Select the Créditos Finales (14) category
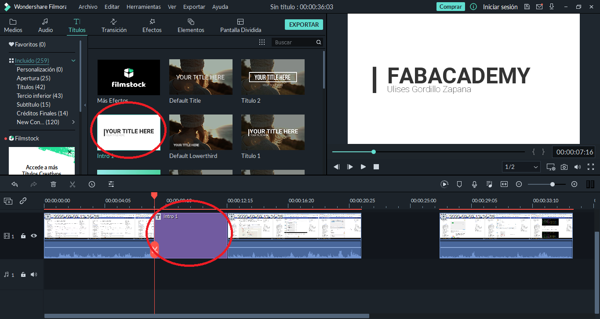 coord(42,113)
